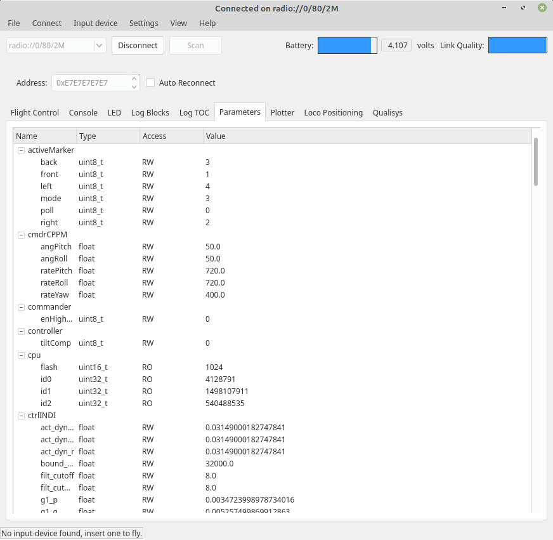Collapse the cmdrCPPM parameter group
The image size is (553, 540).
[x=22, y=235]
